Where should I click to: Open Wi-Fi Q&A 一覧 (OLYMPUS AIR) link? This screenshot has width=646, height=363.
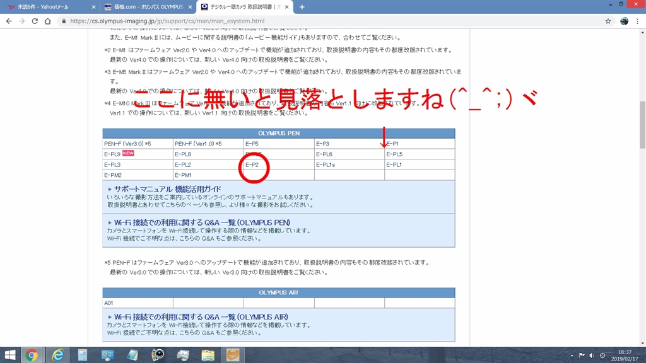(201, 317)
